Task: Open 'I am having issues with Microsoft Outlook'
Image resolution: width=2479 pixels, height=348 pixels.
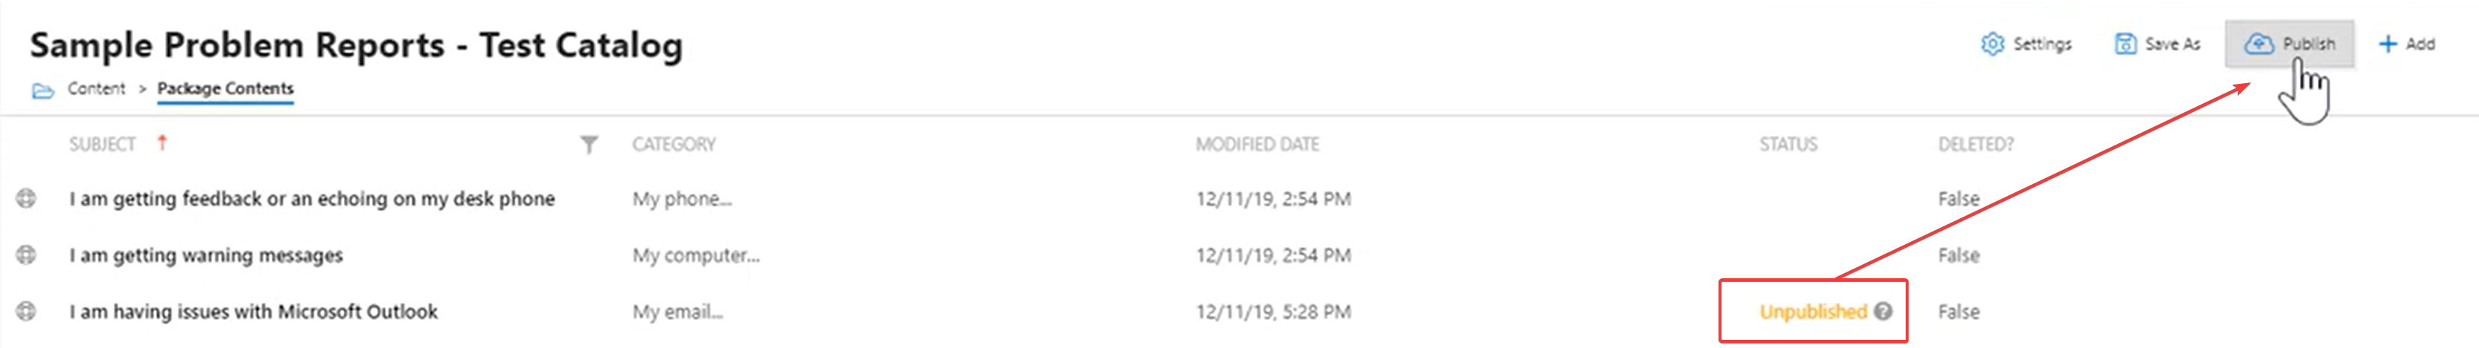Action: click(x=253, y=312)
